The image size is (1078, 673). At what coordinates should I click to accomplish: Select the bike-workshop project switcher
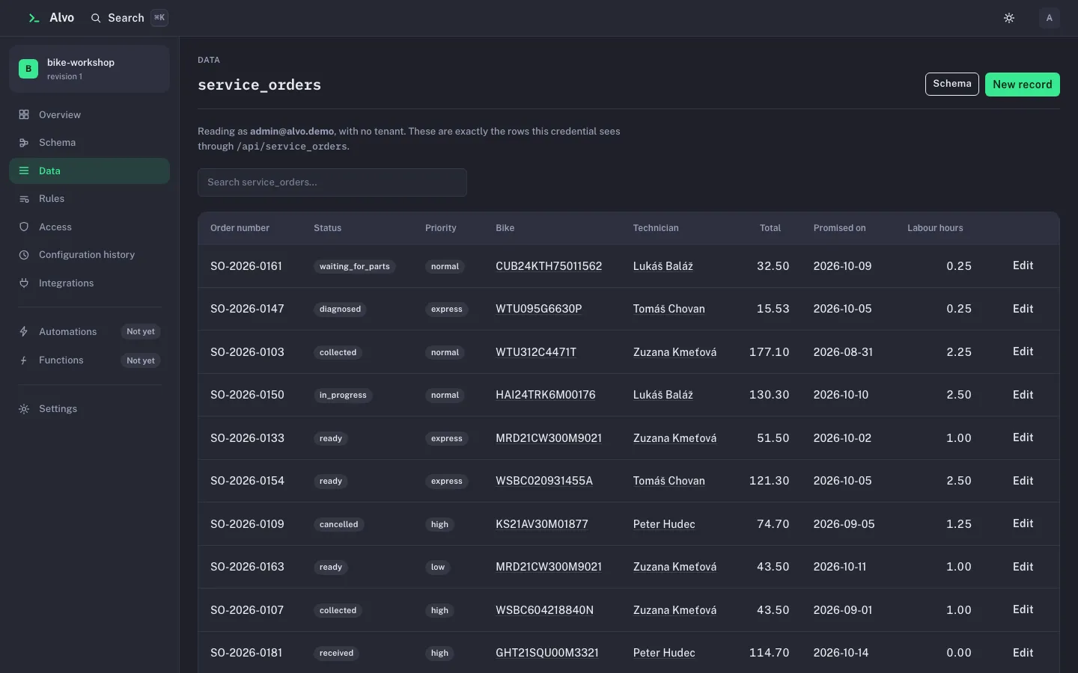89,69
